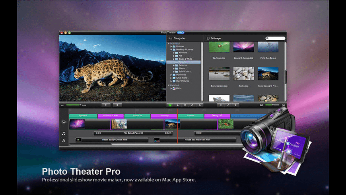The image size is (346, 195).
Task: Click the Flickr network icon
Action: [174, 88]
